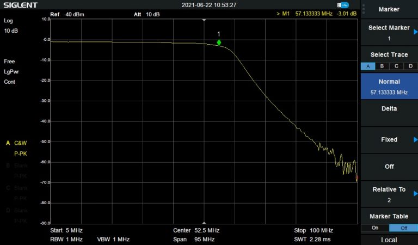Click the green marker 1 diamond
Screen dimensions: 418x245
(x=219, y=42)
